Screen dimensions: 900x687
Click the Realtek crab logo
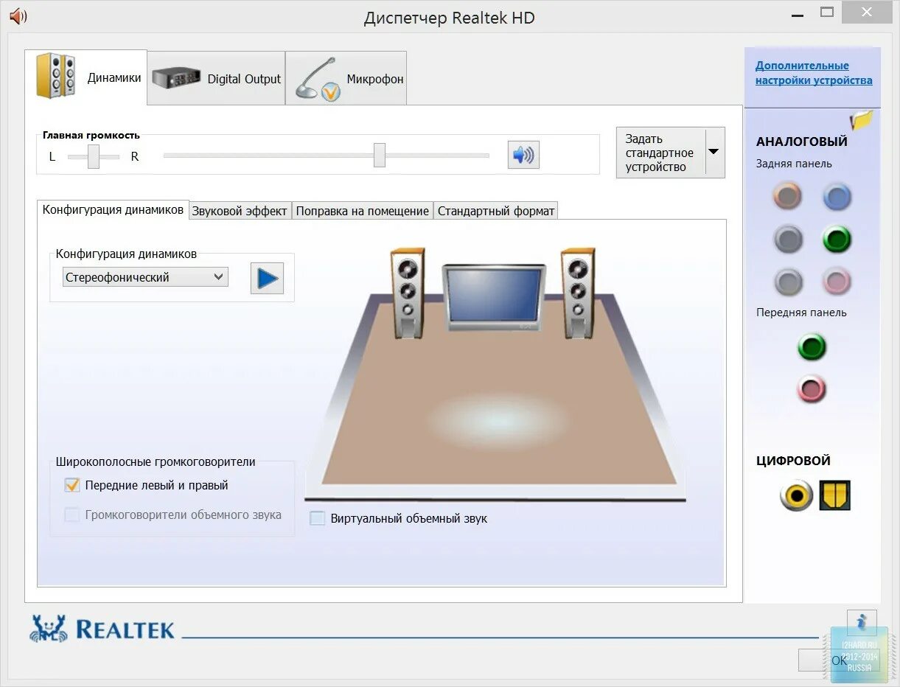click(x=49, y=628)
